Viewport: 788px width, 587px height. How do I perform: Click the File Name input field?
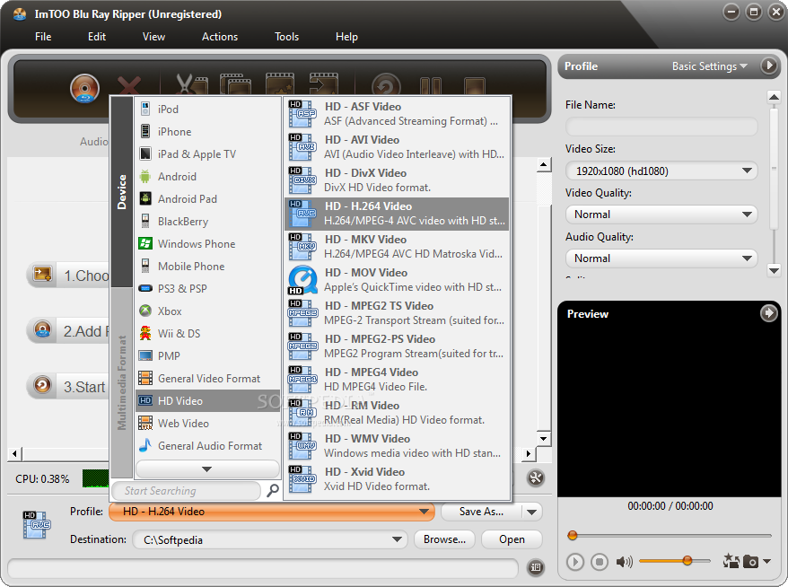(x=661, y=127)
